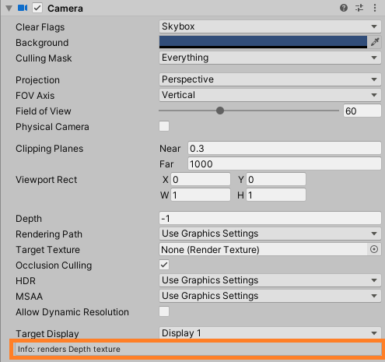Open Target Texture object picker circle icon
Viewport: 385px width, 362px height.
tap(374, 249)
